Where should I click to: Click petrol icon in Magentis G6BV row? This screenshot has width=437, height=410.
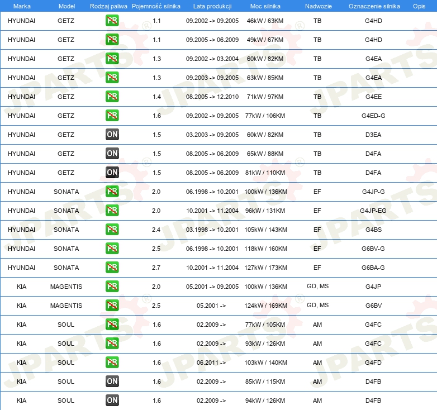pyautogui.click(x=112, y=306)
